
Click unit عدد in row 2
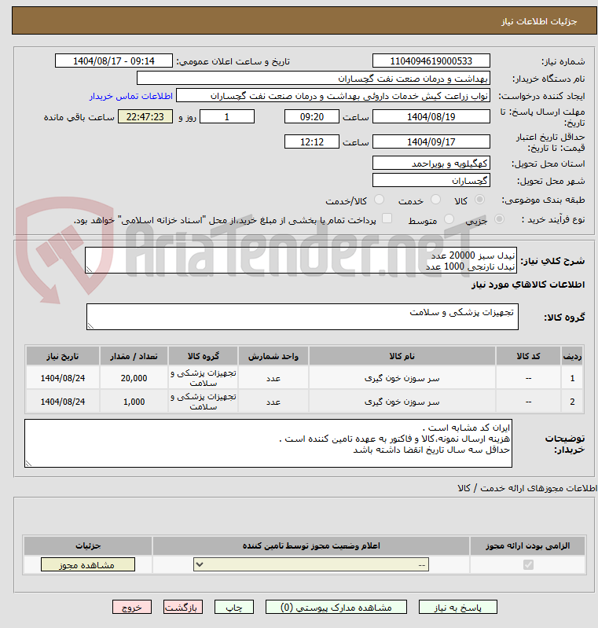pyautogui.click(x=273, y=402)
